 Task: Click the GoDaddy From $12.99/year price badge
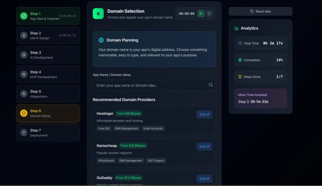point(129,177)
